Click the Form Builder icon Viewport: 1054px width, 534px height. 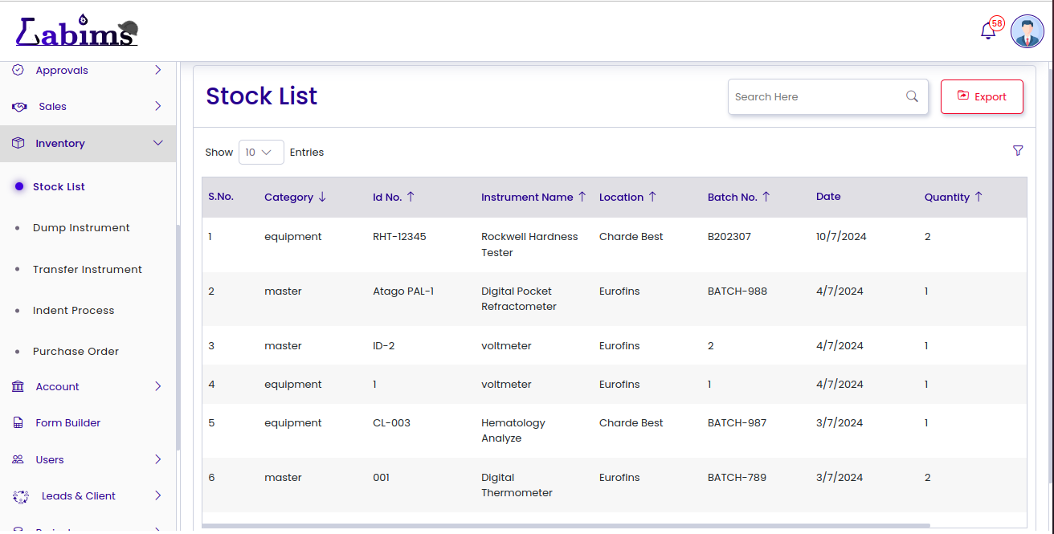pyautogui.click(x=18, y=422)
